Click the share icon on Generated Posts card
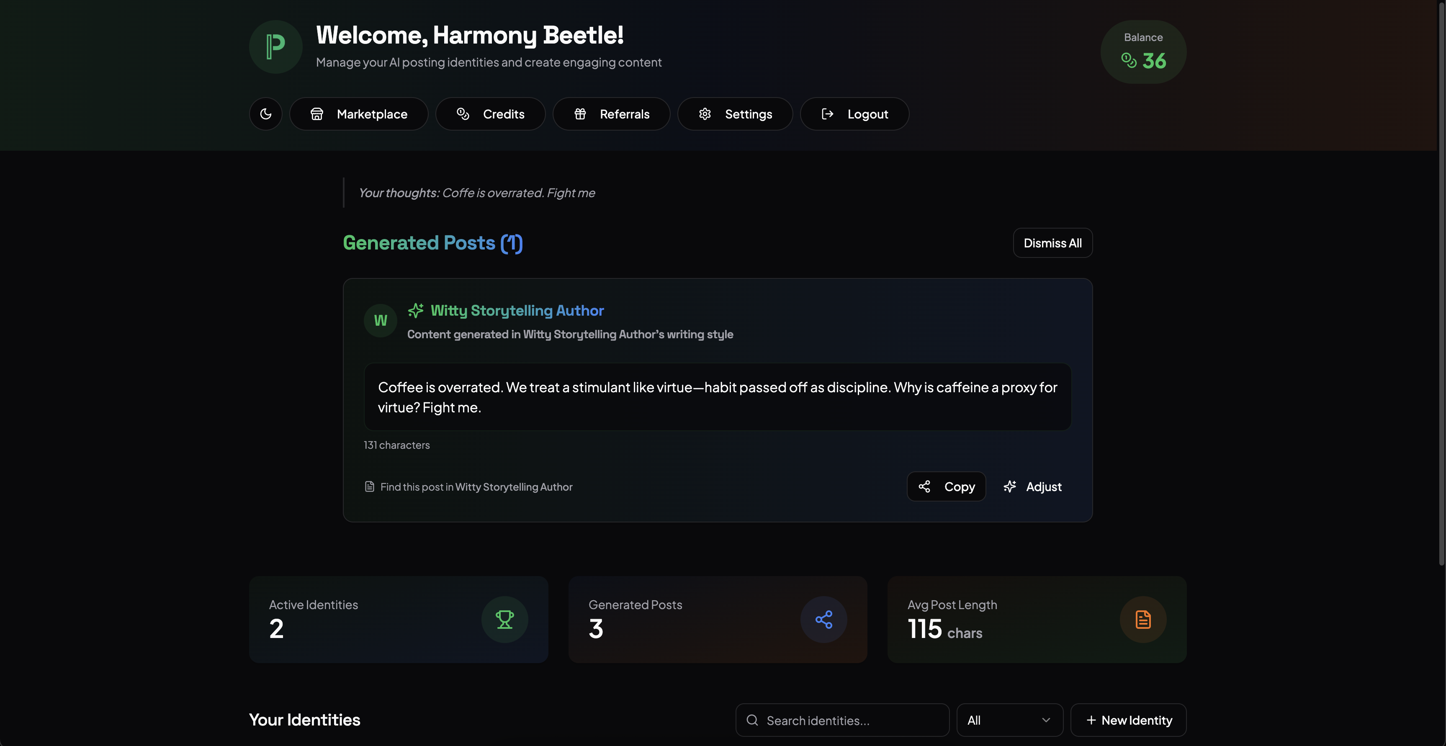Image resolution: width=1446 pixels, height=746 pixels. click(x=823, y=619)
